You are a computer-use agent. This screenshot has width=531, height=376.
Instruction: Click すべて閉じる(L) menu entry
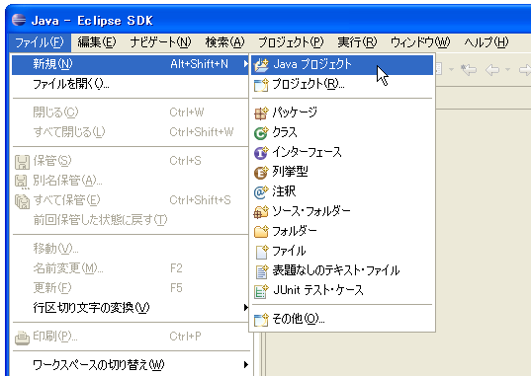131,132
